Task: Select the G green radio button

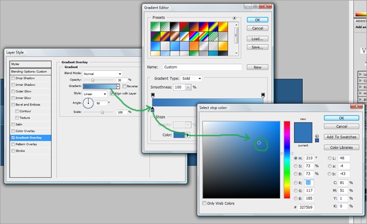Action: pyautogui.click(x=296, y=191)
